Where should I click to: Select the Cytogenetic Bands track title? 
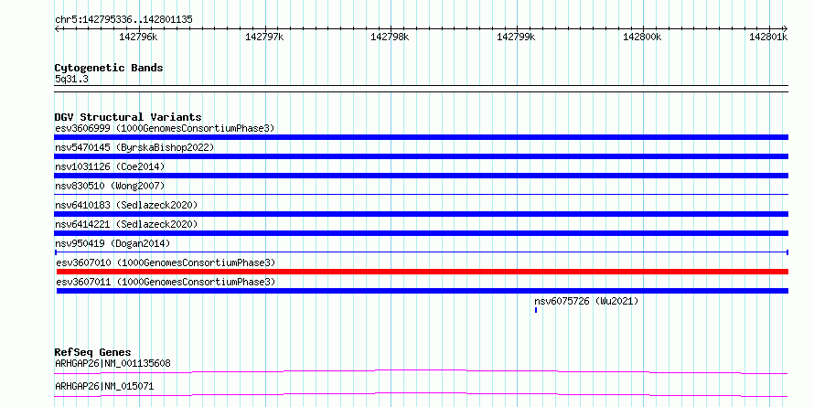pos(109,68)
